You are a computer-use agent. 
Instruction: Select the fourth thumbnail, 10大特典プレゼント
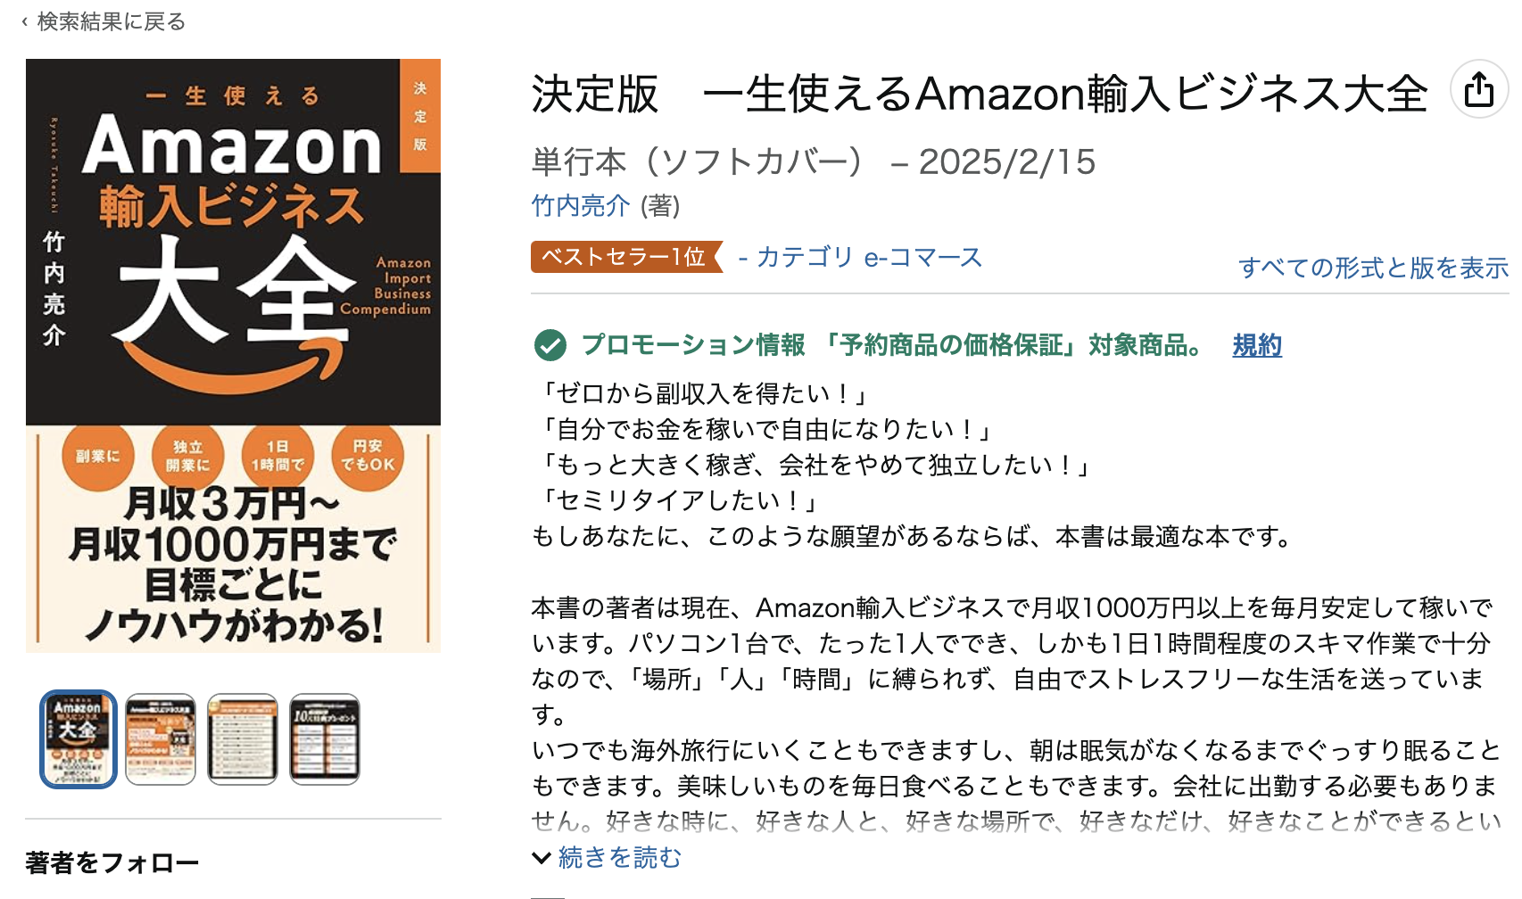pyautogui.click(x=325, y=739)
